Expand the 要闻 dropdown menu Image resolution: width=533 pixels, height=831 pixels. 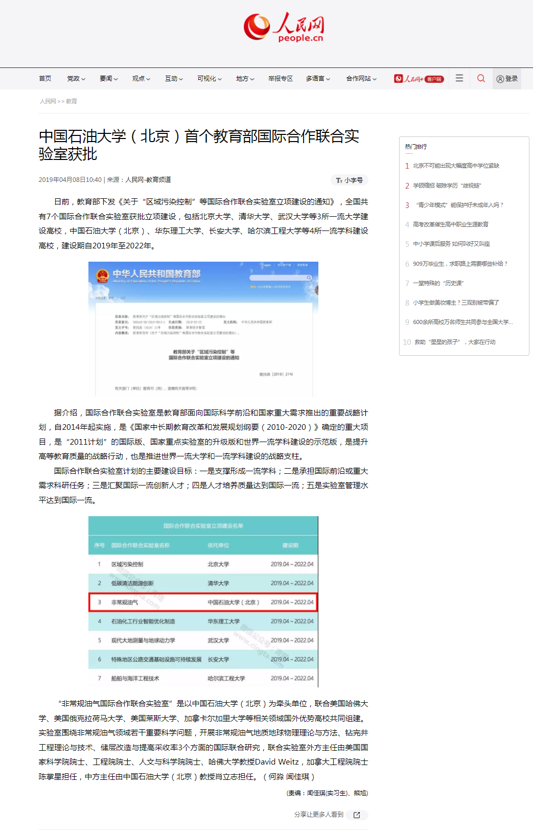click(109, 79)
